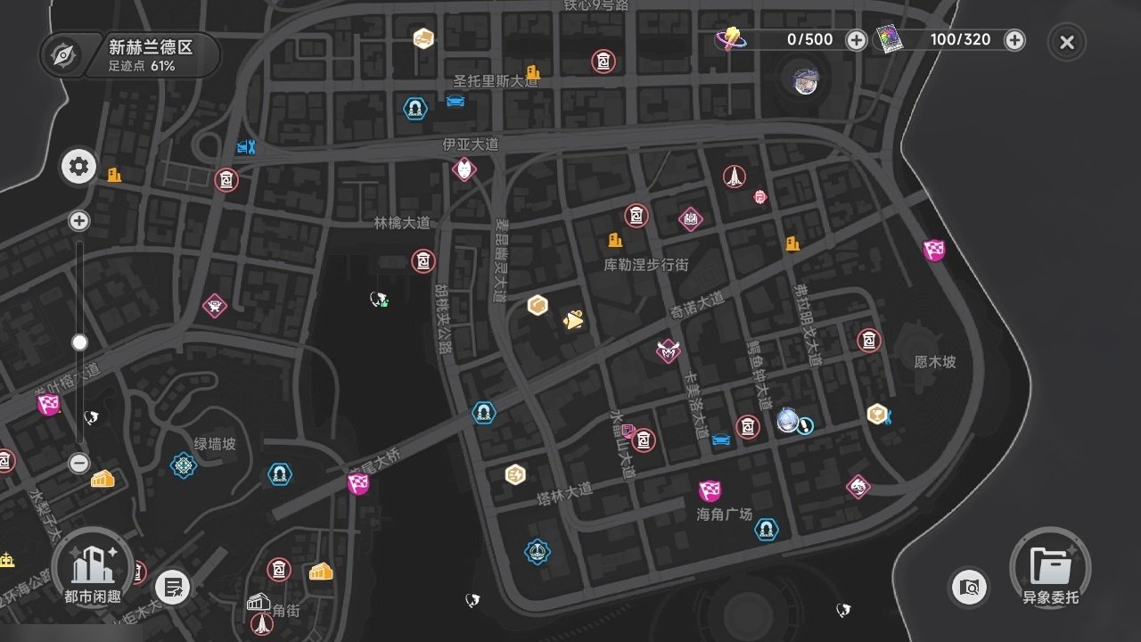
Task: Select the checkered flag on the bridge
Action: pyautogui.click(x=358, y=485)
